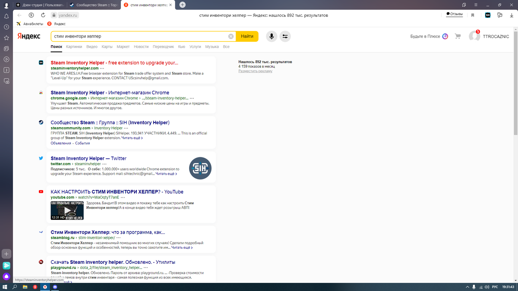This screenshot has width=518, height=291.
Task: Open Яндекс bookmark in bookmarks bar
Action: coord(57,24)
